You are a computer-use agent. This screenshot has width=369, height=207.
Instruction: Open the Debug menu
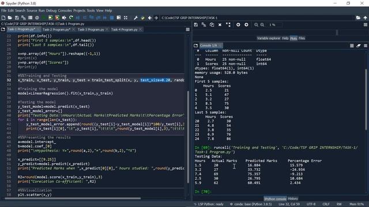[x=51, y=10]
